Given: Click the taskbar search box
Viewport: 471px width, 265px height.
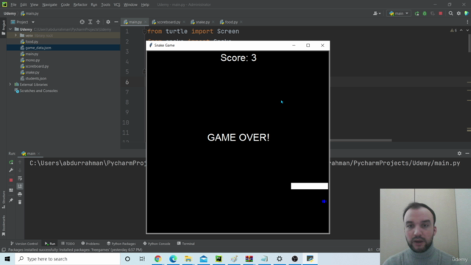Looking at the screenshot, I should (67, 258).
